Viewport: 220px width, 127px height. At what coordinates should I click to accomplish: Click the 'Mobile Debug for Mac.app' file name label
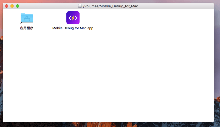tap(73, 28)
